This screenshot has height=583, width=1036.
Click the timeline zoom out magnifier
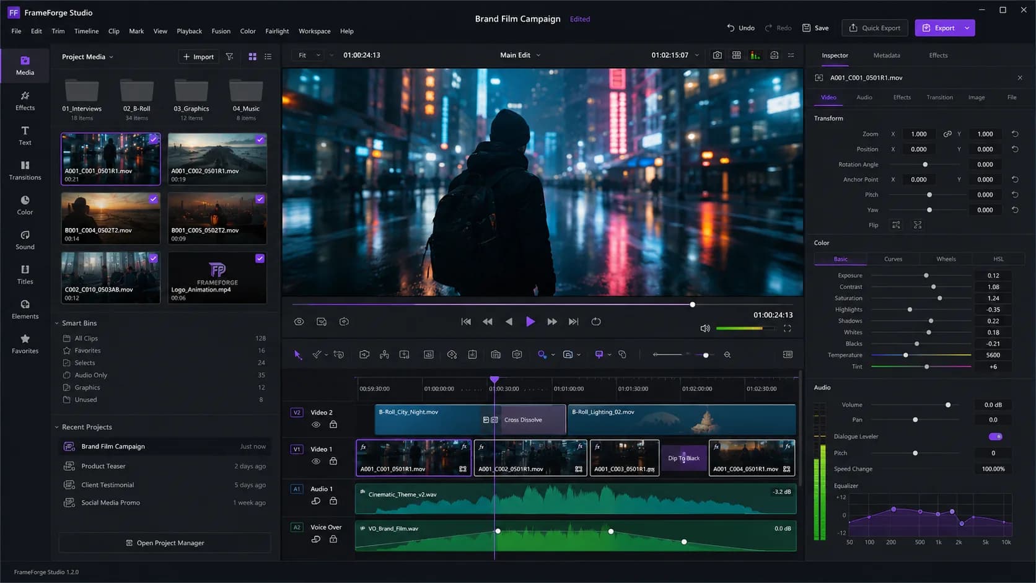(x=727, y=354)
